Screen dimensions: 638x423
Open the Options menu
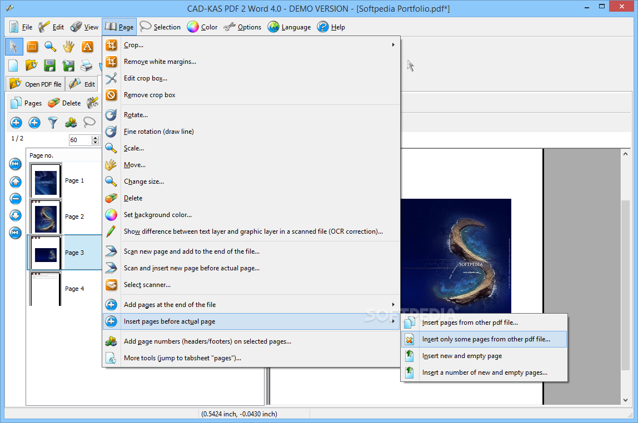(x=242, y=27)
